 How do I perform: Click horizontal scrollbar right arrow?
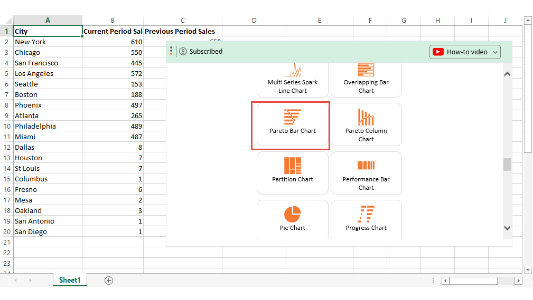(x=518, y=280)
